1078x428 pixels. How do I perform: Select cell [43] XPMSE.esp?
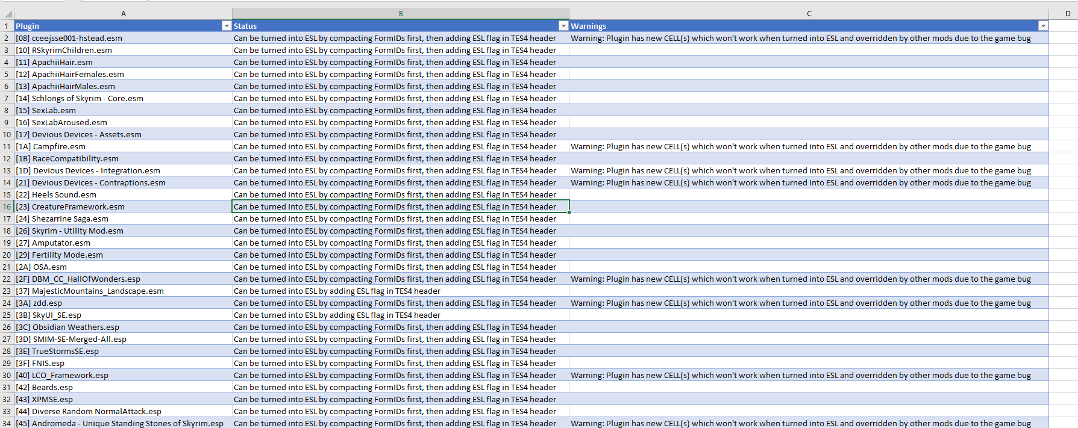pyautogui.click(x=123, y=399)
